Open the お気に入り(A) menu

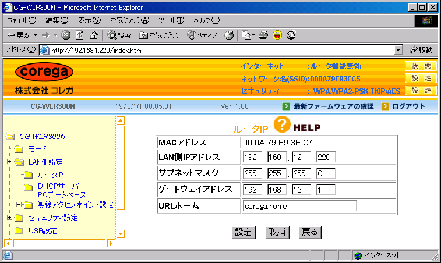click(x=130, y=20)
